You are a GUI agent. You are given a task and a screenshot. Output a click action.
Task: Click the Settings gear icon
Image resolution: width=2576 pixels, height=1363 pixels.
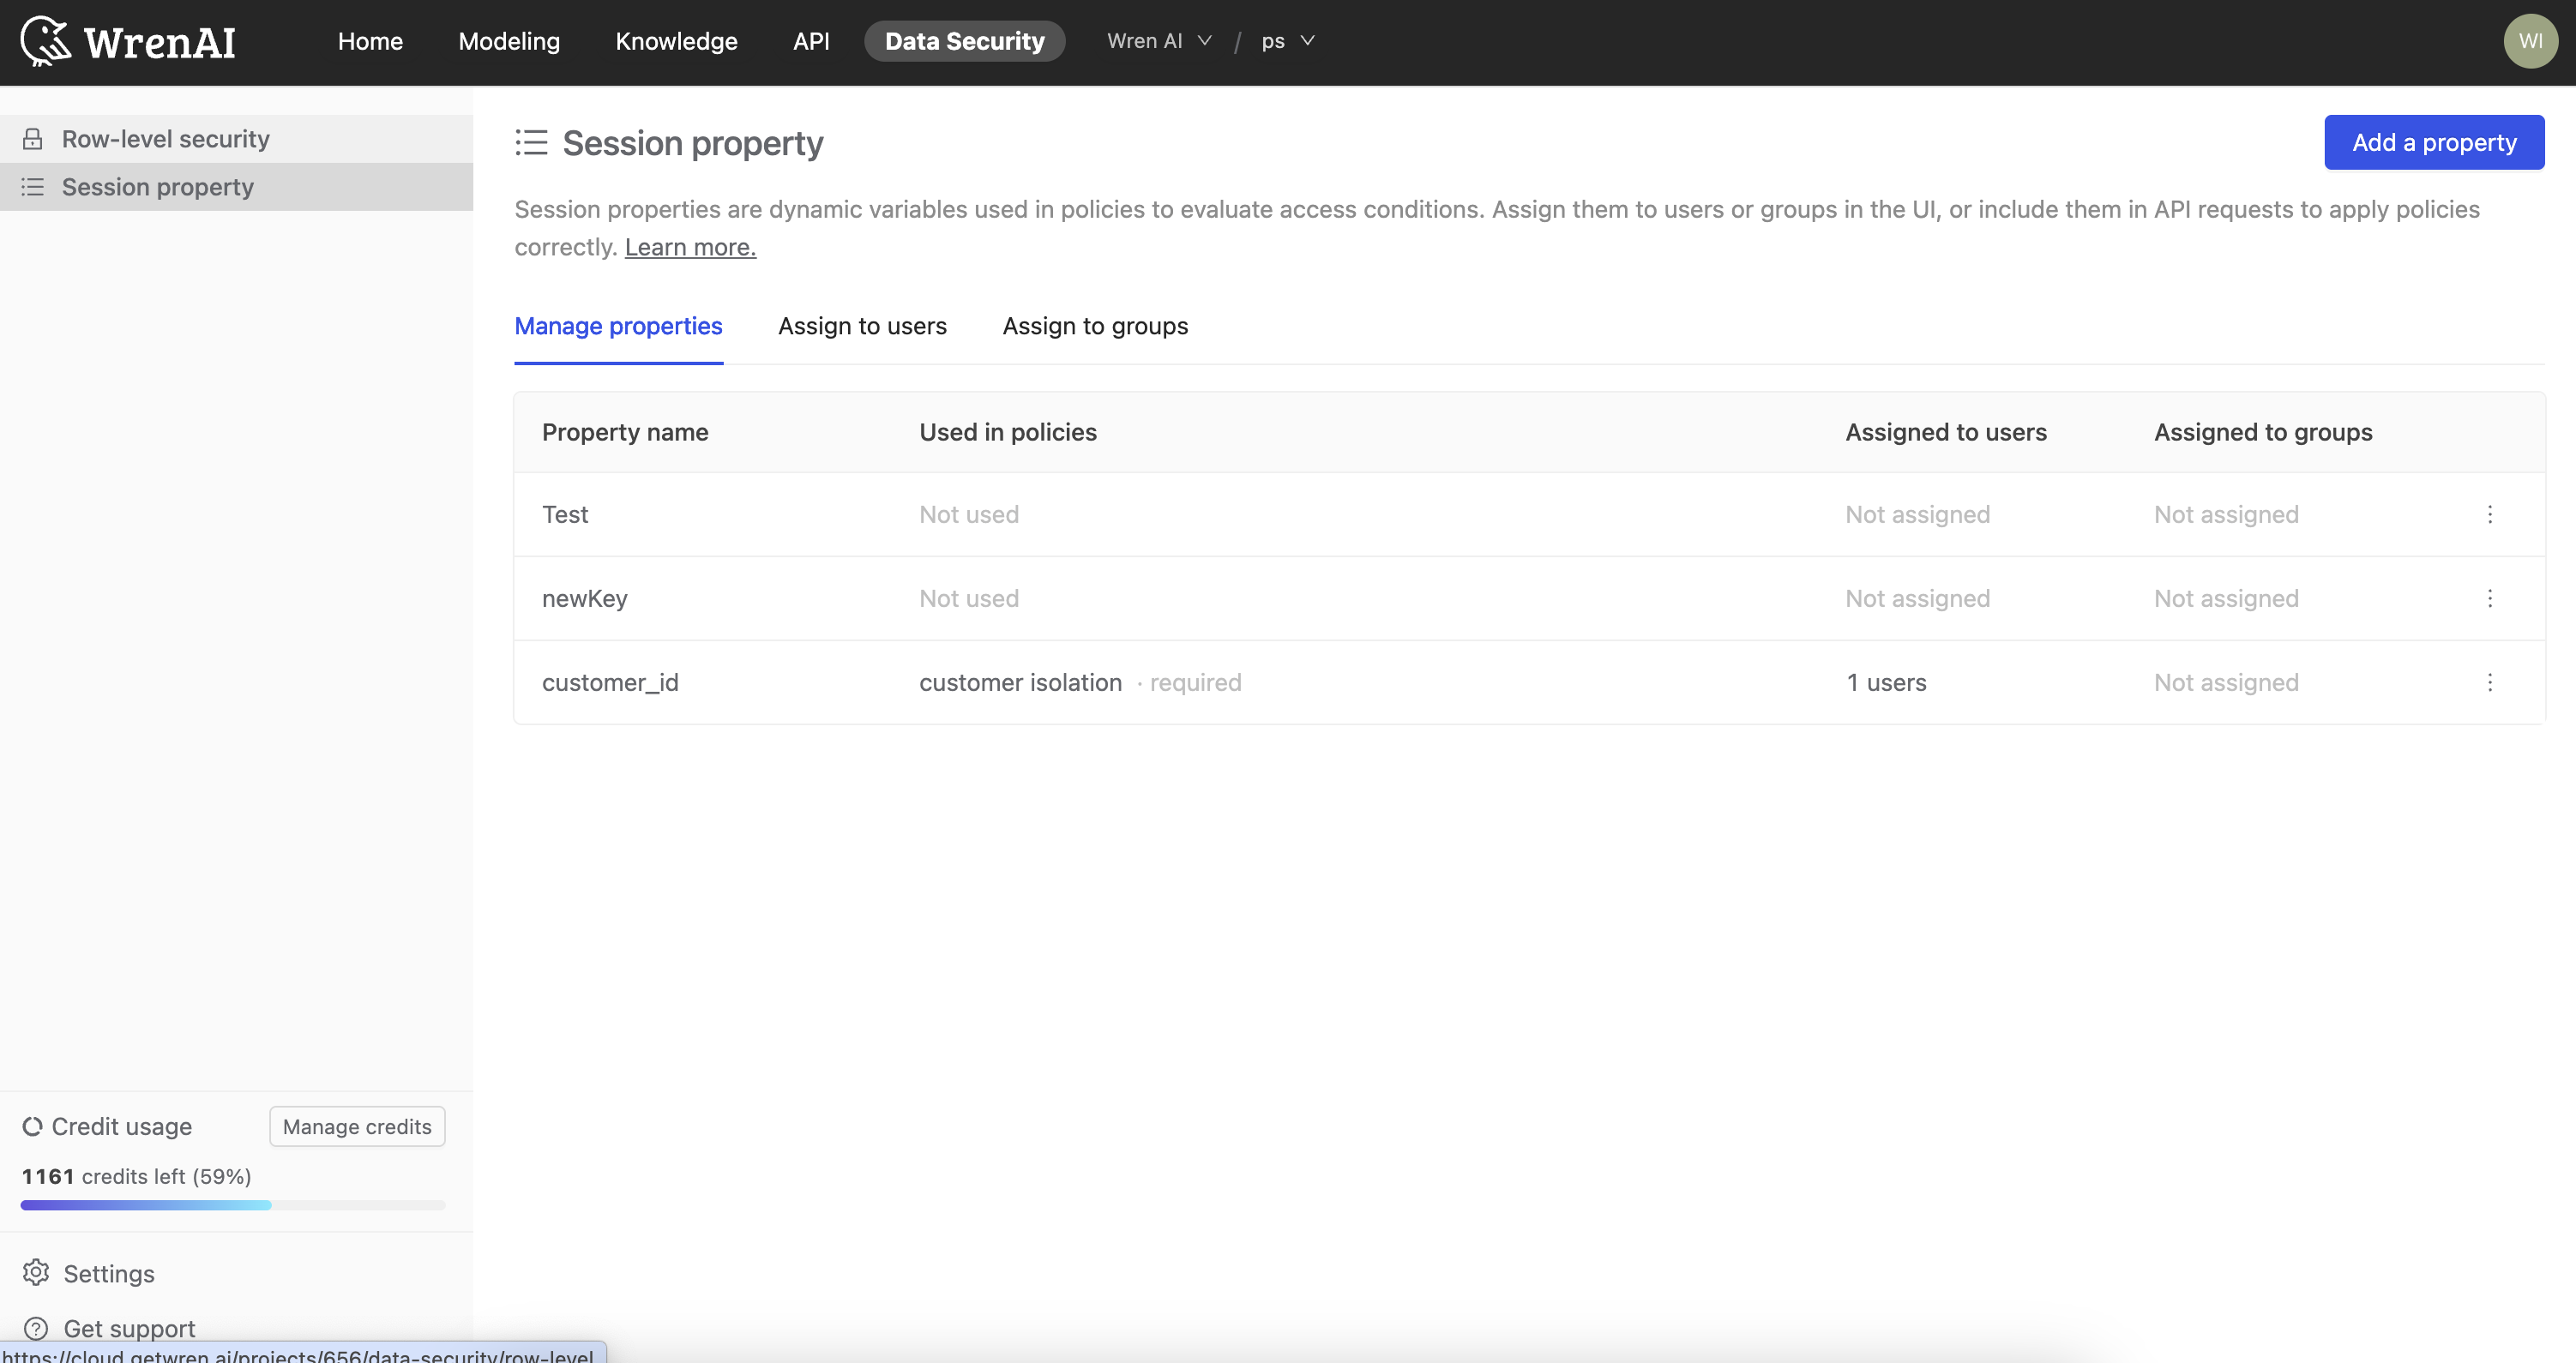click(36, 1272)
